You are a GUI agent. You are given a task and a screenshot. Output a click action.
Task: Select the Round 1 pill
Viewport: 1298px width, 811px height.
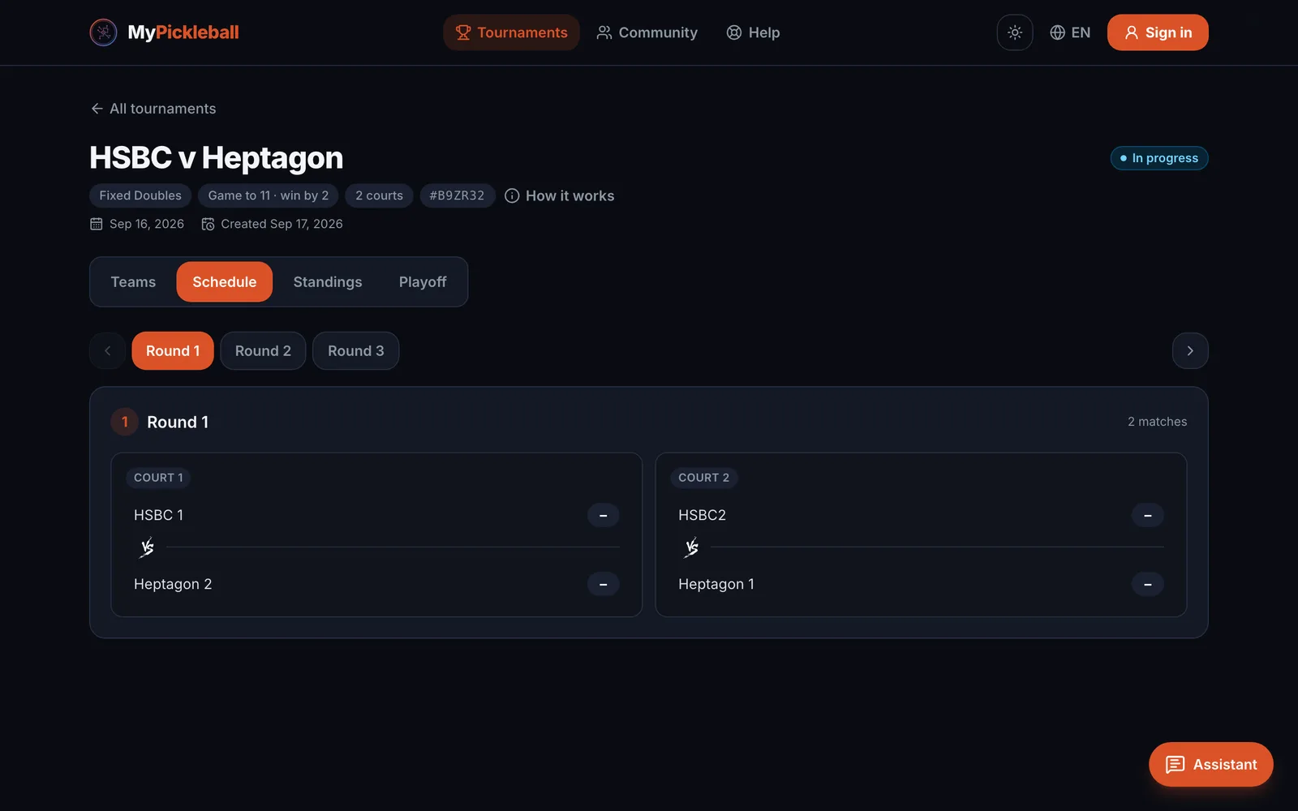(173, 351)
